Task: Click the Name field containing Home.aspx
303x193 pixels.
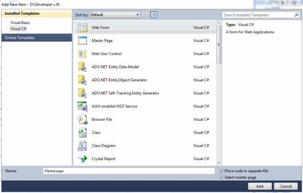Action: pos(129,171)
